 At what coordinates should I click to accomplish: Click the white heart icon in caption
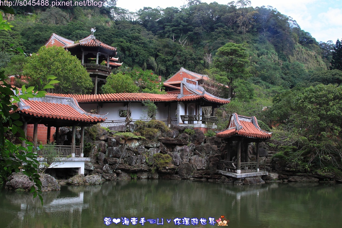click(x=116, y=221)
